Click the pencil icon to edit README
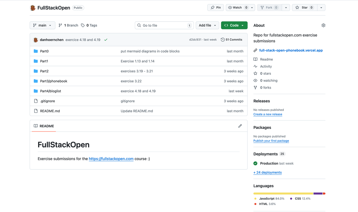Screen dimensions: 358x212 click(x=240, y=126)
